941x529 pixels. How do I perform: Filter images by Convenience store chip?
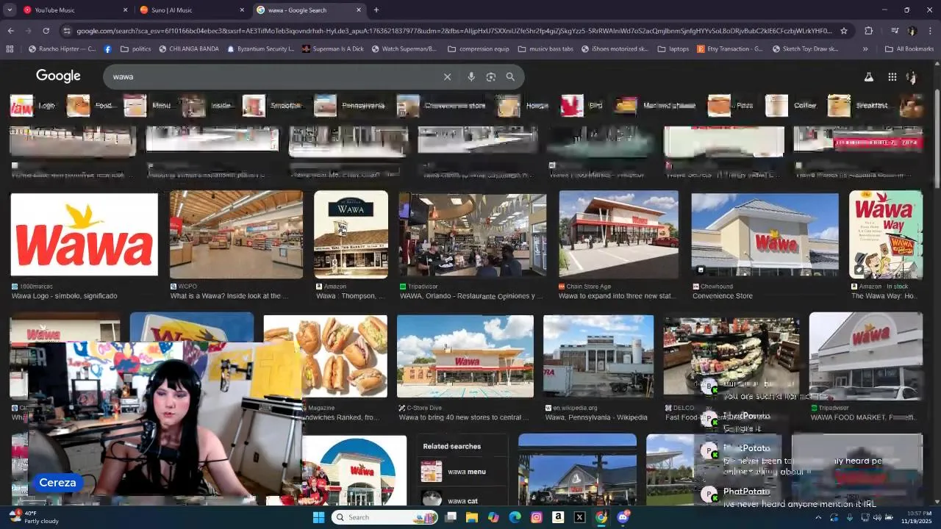pyautogui.click(x=442, y=106)
